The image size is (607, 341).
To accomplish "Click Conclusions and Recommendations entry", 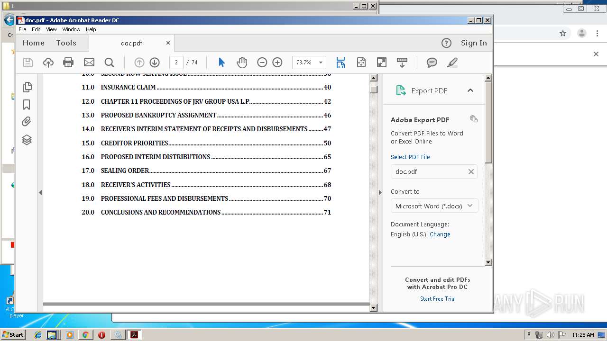I will coord(206,212).
